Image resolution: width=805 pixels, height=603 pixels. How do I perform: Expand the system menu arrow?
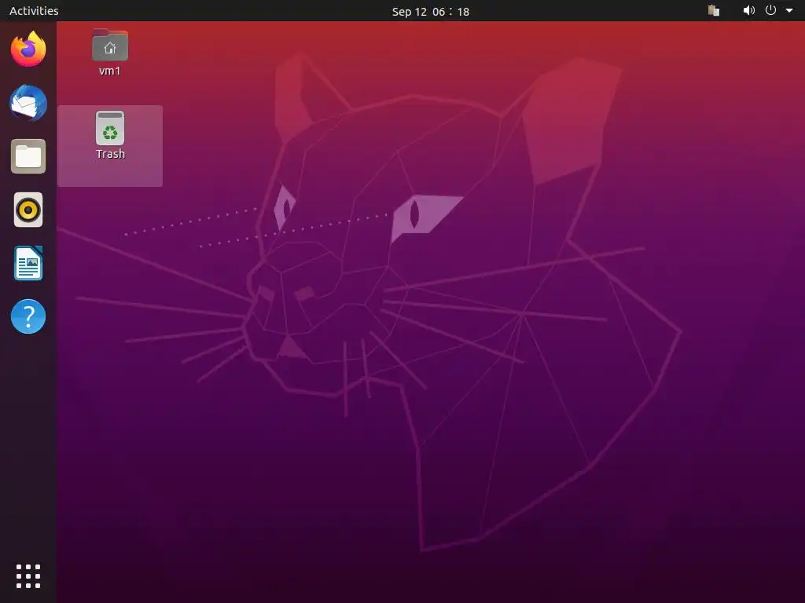click(789, 10)
